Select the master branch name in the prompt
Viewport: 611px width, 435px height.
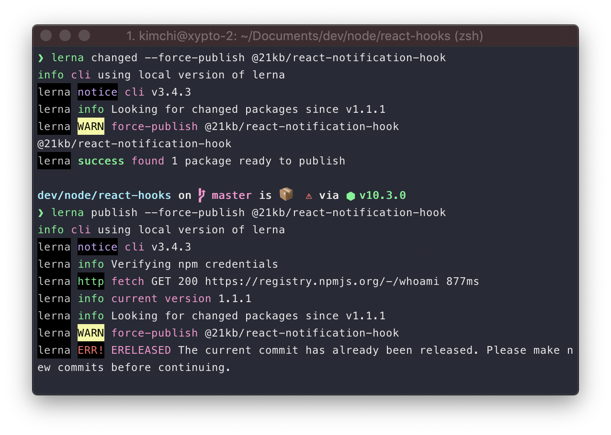point(232,195)
